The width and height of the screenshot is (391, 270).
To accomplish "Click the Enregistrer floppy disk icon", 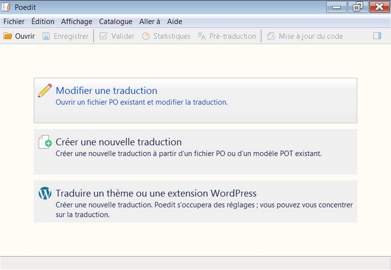I will [46, 36].
